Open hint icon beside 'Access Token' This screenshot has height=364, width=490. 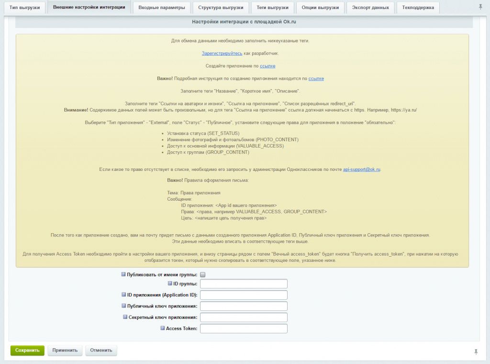tap(163, 328)
